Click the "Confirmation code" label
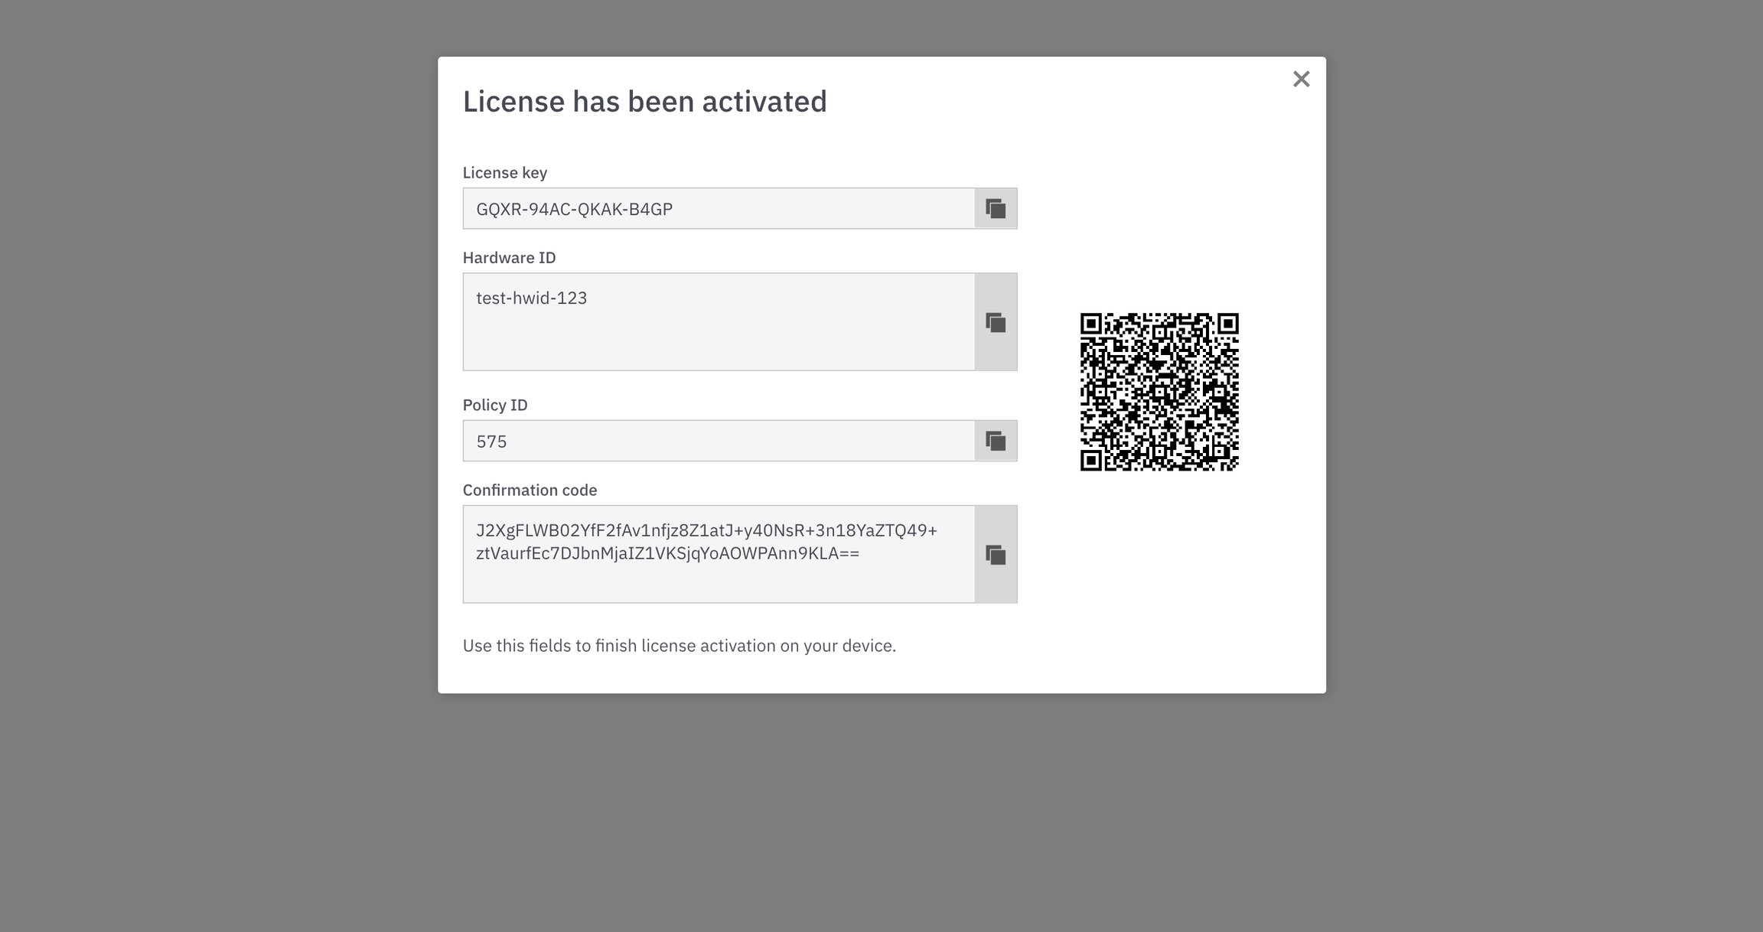 click(x=530, y=490)
